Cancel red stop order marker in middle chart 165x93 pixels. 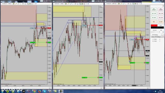98,25
